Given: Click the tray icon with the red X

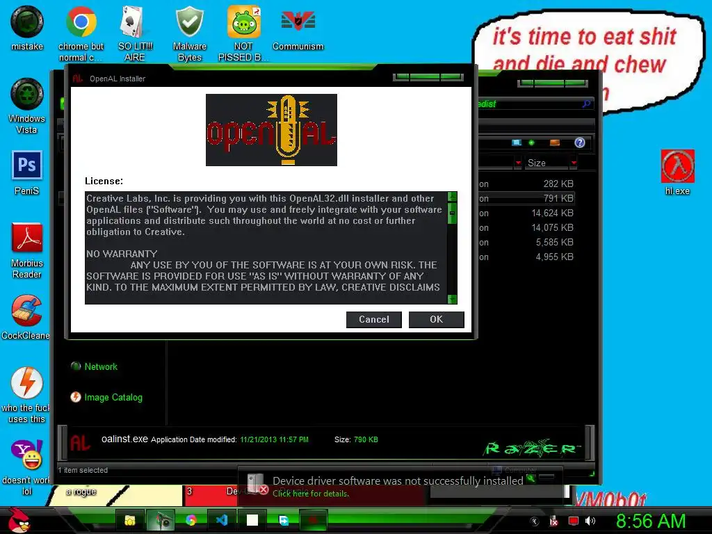Looking at the screenshot, I should tap(553, 521).
